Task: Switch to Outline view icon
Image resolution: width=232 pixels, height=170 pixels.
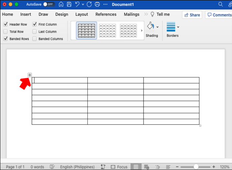Action: 158,167
